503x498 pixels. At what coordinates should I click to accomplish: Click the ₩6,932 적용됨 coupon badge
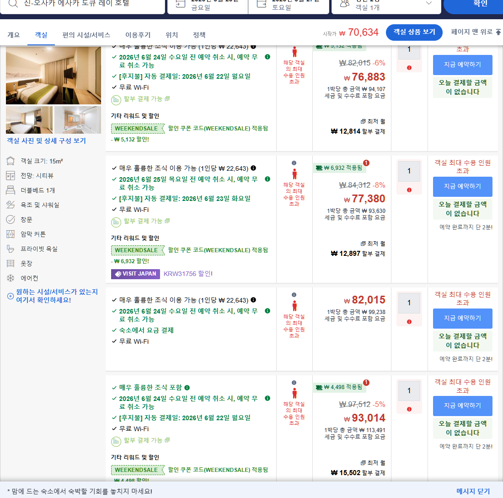pos(339,168)
